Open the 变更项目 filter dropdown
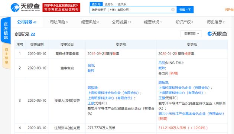This screenshot has height=134, width=234. [191, 34]
